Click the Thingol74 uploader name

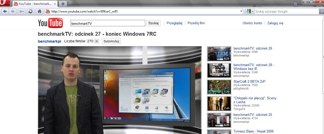[239, 109]
